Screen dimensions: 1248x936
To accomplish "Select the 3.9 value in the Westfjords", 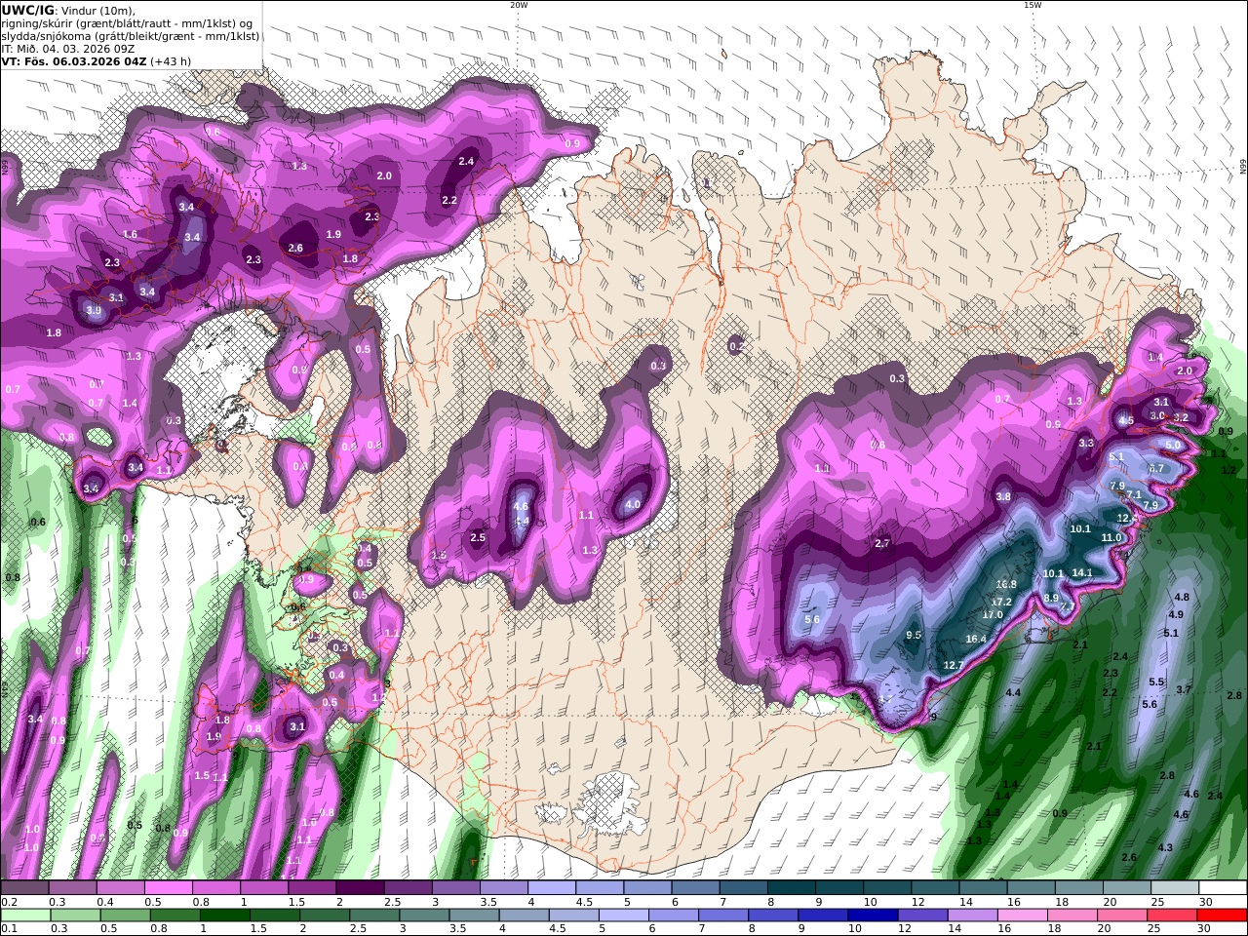I will pyautogui.click(x=94, y=310).
